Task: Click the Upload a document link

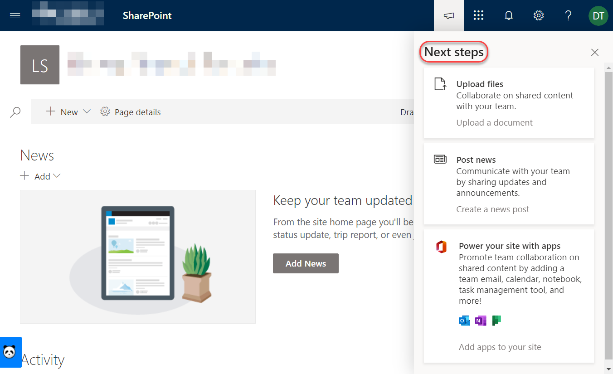Action: coord(495,122)
